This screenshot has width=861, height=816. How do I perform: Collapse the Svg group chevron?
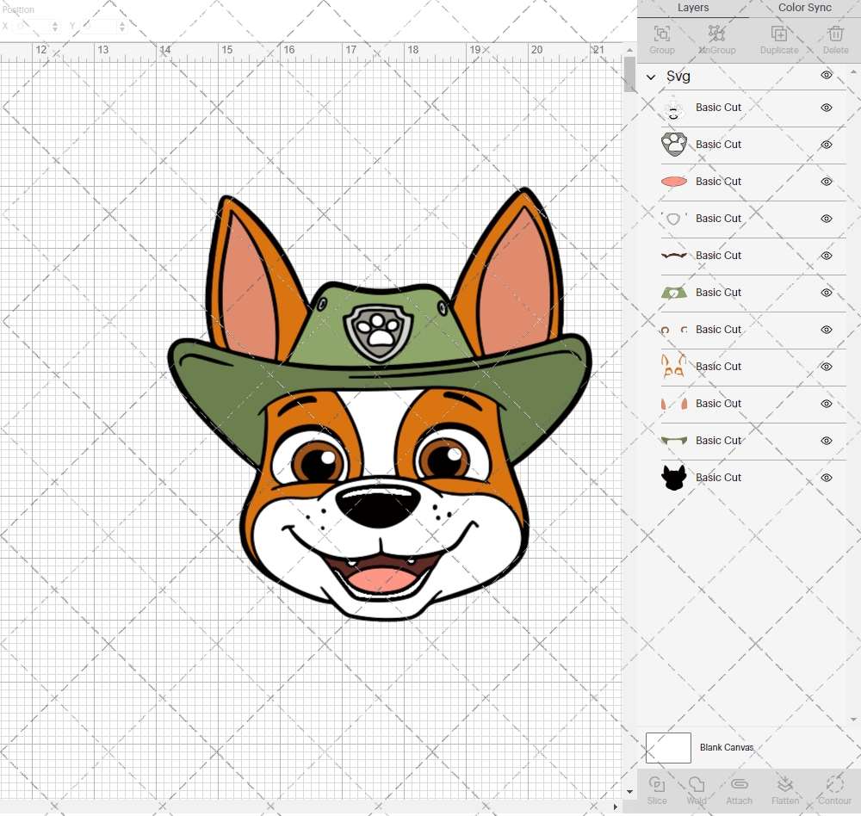pos(651,77)
